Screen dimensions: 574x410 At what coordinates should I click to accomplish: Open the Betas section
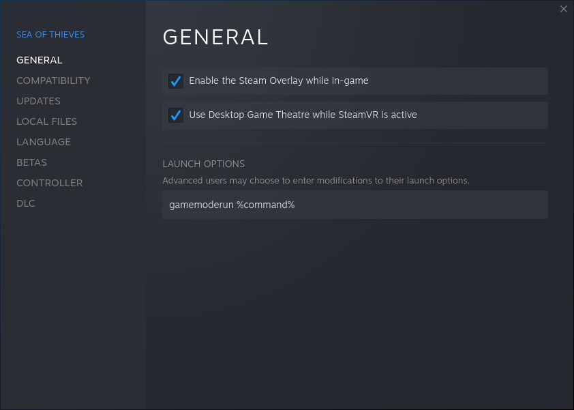[x=31, y=162]
